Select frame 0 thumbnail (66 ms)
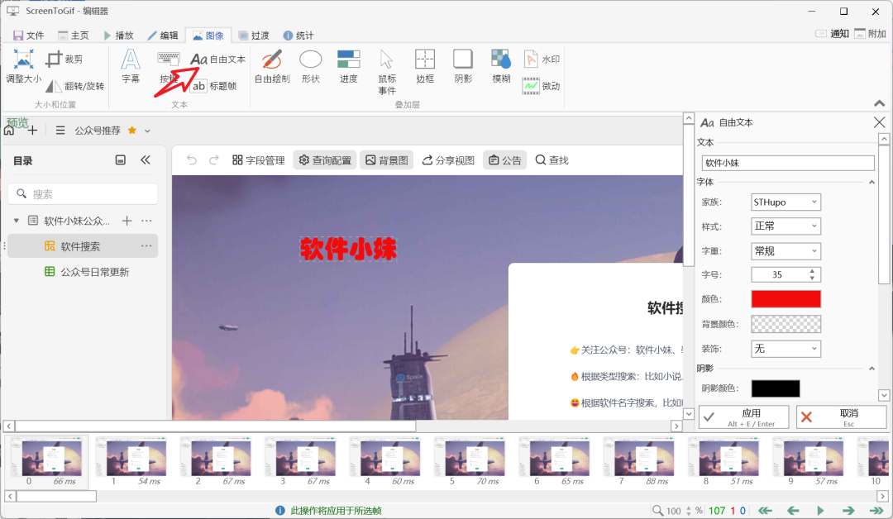 [46, 461]
